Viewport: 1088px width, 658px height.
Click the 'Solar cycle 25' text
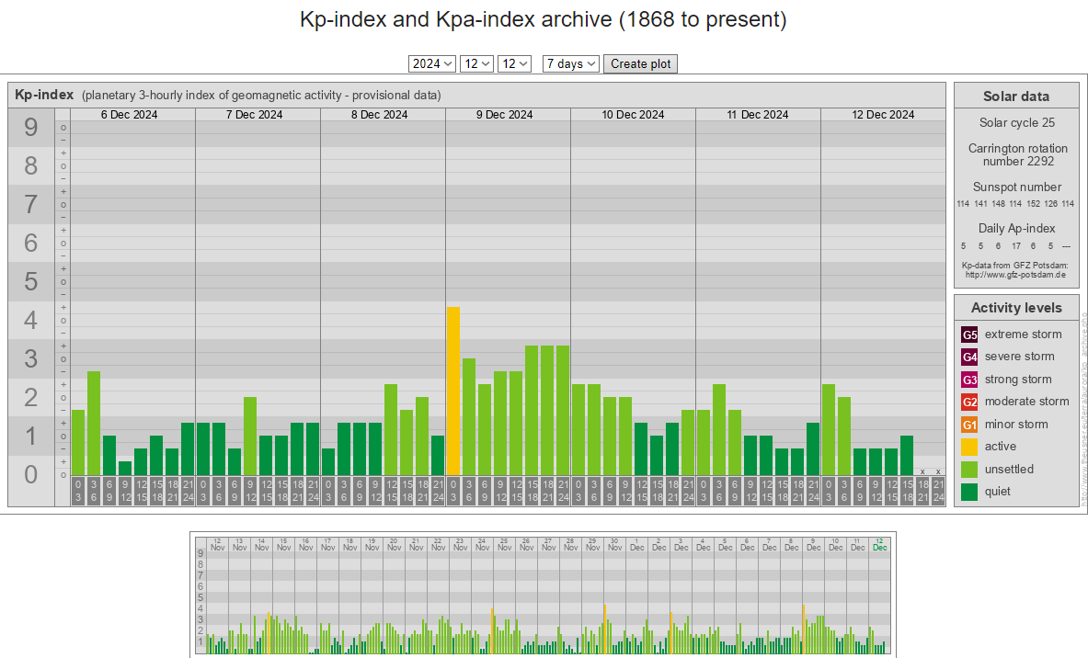(1016, 123)
